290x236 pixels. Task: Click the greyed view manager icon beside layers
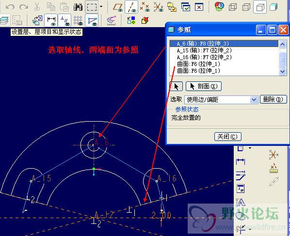click(17, 20)
